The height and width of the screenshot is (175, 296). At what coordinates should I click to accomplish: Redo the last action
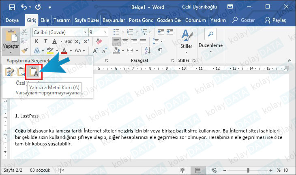click(38, 7)
